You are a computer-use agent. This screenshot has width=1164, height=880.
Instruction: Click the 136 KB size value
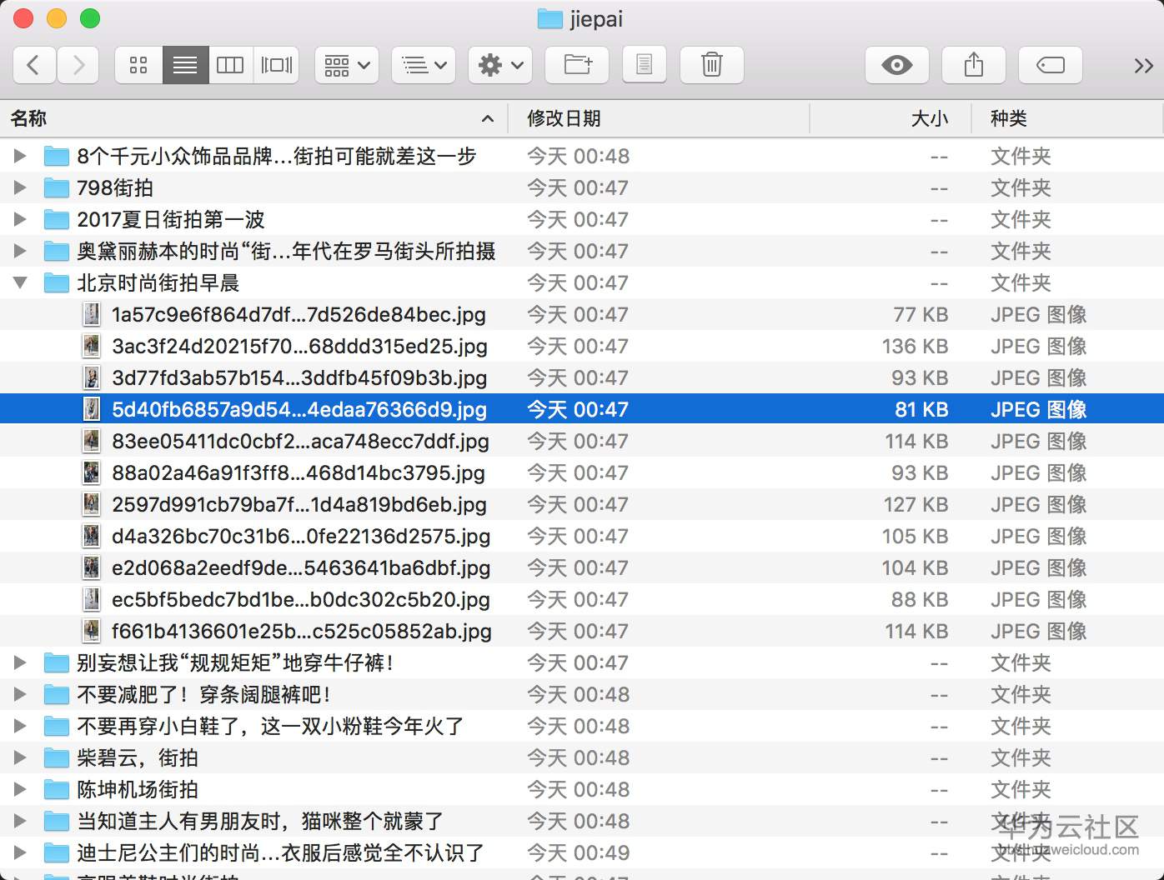[915, 346]
